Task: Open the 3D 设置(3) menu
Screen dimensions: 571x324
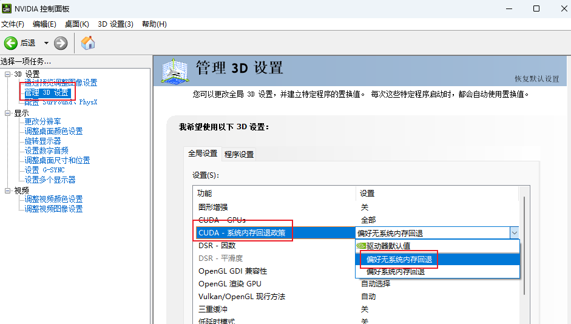Action: [x=115, y=24]
